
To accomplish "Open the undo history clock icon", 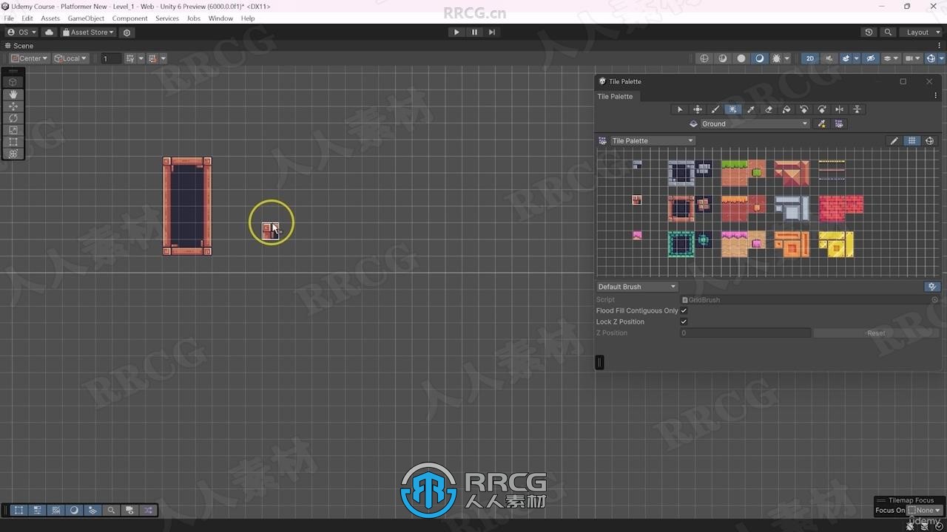I will click(869, 33).
